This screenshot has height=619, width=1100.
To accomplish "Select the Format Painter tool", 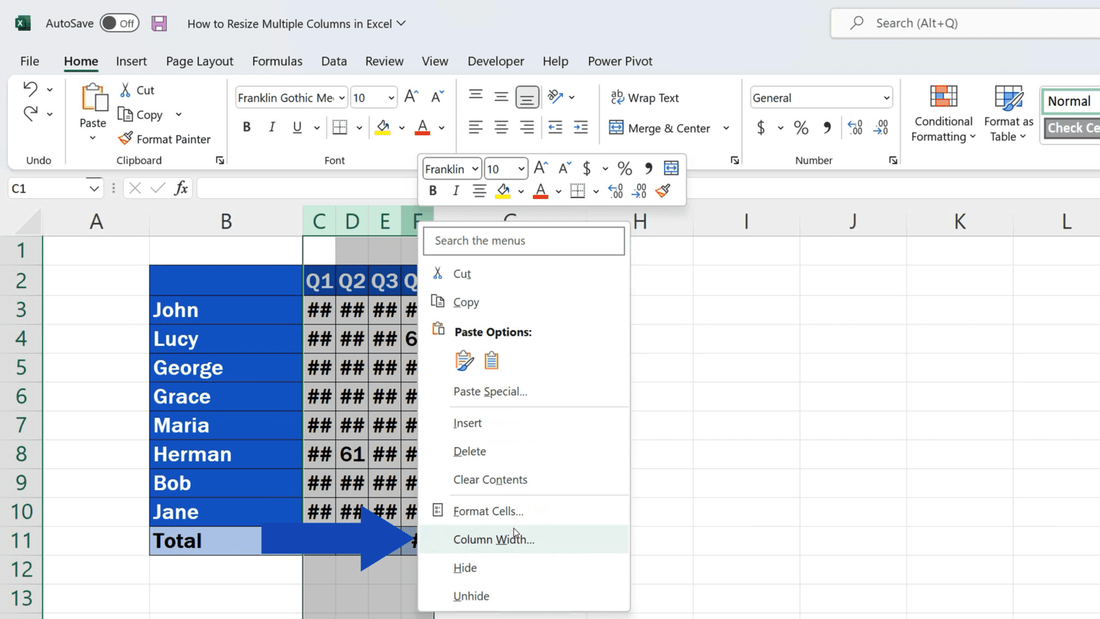I will click(165, 139).
